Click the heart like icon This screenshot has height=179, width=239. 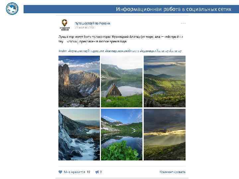[60, 172]
